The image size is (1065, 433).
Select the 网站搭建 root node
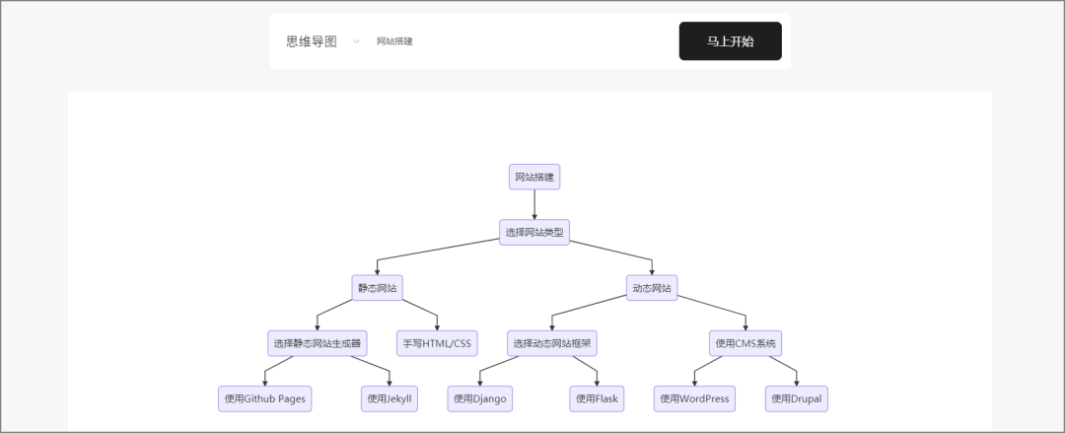click(x=534, y=177)
